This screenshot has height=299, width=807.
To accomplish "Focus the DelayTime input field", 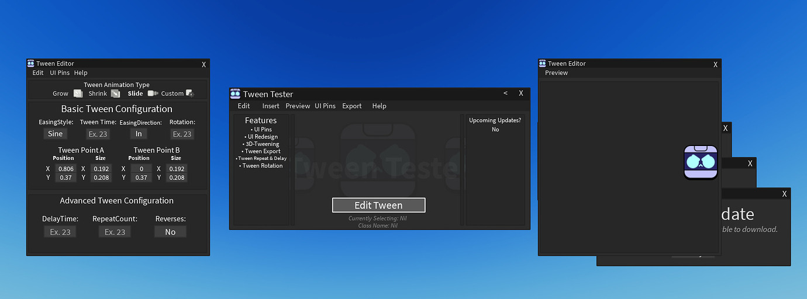I will point(60,232).
